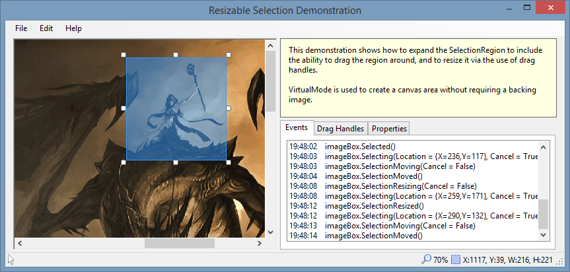Viewport: 570px width, 272px height.
Task: Click the yellow demonstration description text box
Action: click(x=418, y=78)
